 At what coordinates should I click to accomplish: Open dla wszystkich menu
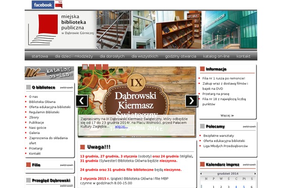[145, 56]
